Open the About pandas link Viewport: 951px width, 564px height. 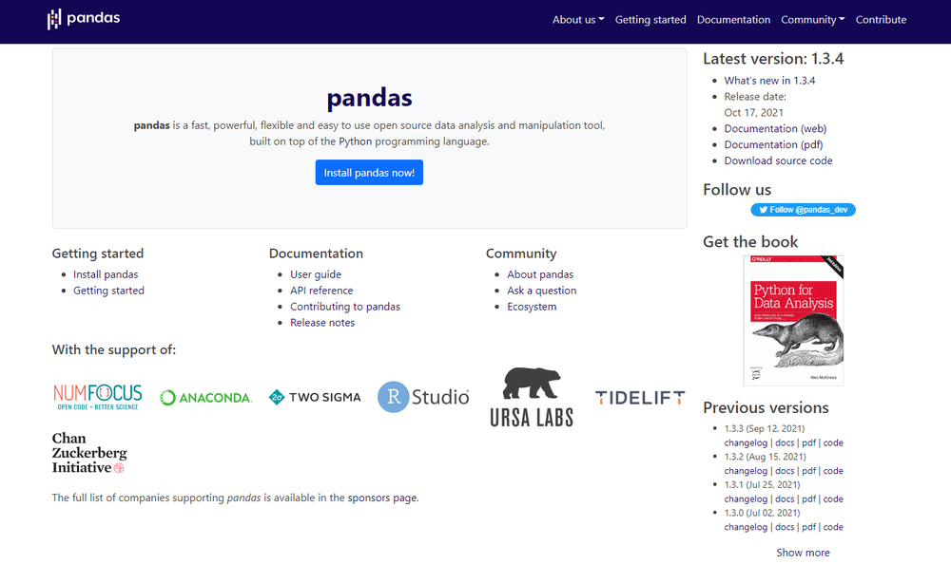pos(540,274)
